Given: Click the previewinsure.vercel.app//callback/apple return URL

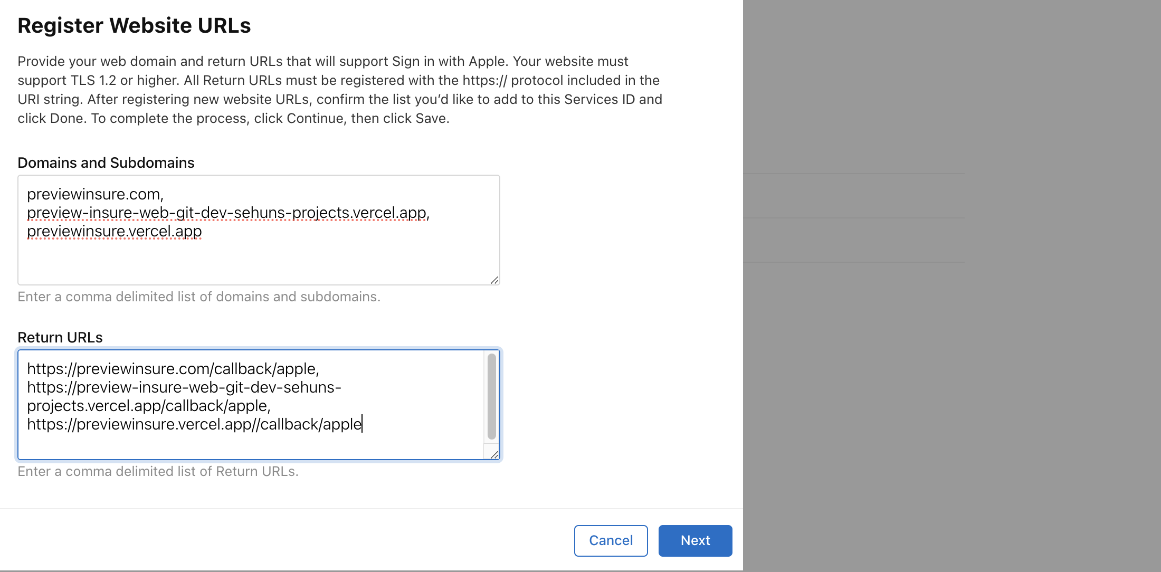Looking at the screenshot, I should coord(194,424).
